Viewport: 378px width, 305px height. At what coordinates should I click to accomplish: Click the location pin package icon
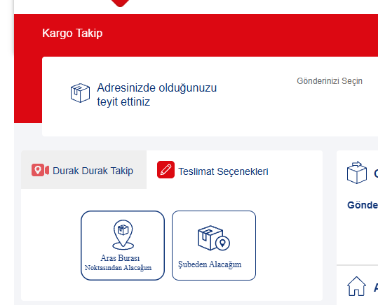click(123, 234)
